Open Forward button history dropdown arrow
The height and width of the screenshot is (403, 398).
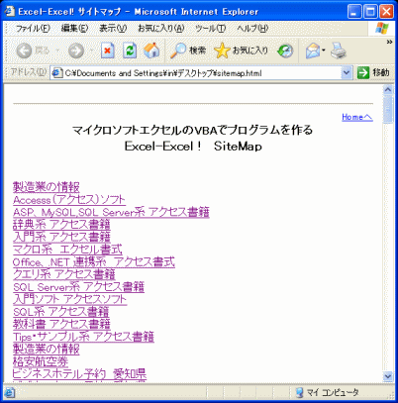91,50
